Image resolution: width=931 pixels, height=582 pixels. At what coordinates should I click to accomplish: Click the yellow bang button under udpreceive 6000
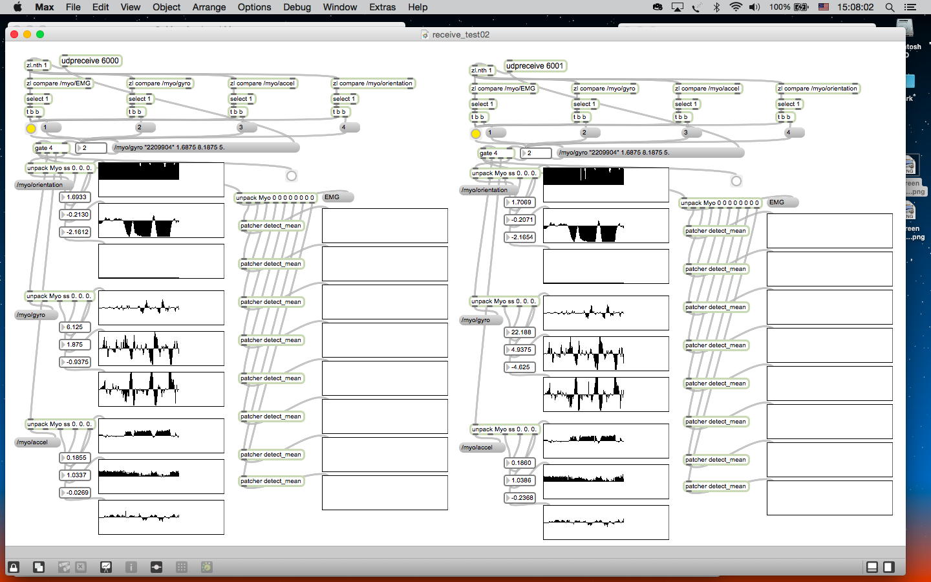pyautogui.click(x=31, y=128)
